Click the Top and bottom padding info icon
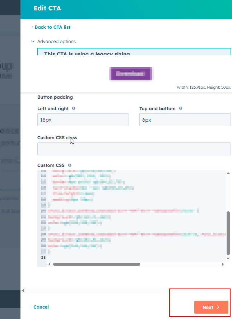 click(x=180, y=108)
